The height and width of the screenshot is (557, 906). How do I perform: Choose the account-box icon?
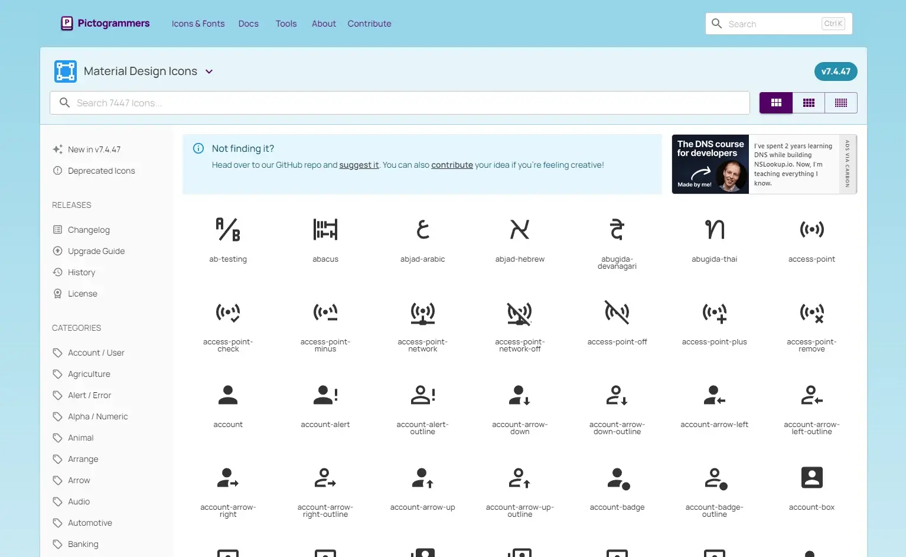click(812, 477)
